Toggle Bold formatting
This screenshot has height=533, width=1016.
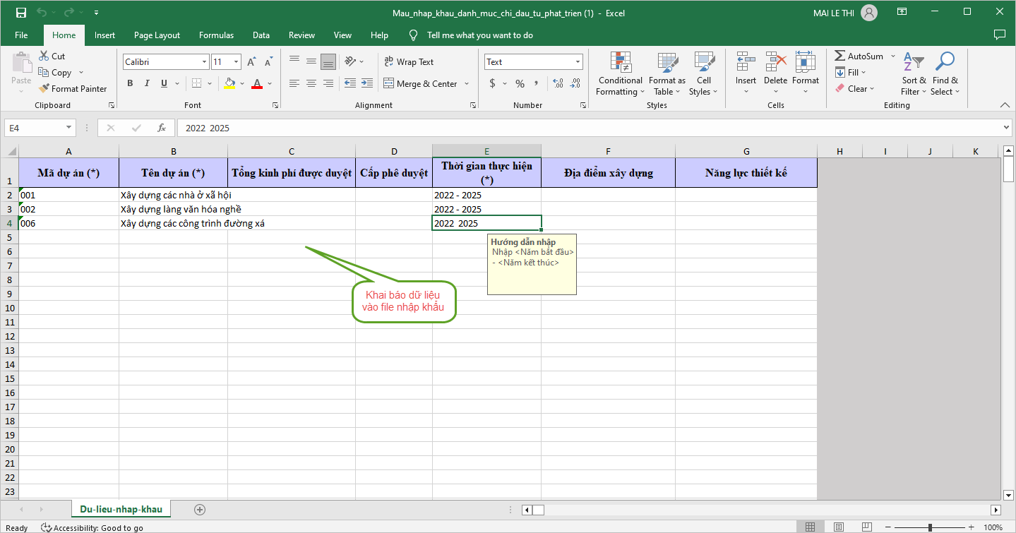(x=130, y=83)
